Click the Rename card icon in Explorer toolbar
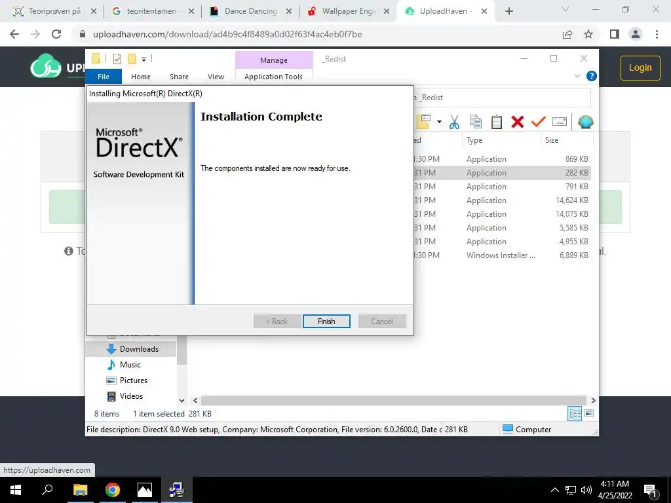The height and width of the screenshot is (503, 671). tap(560, 122)
